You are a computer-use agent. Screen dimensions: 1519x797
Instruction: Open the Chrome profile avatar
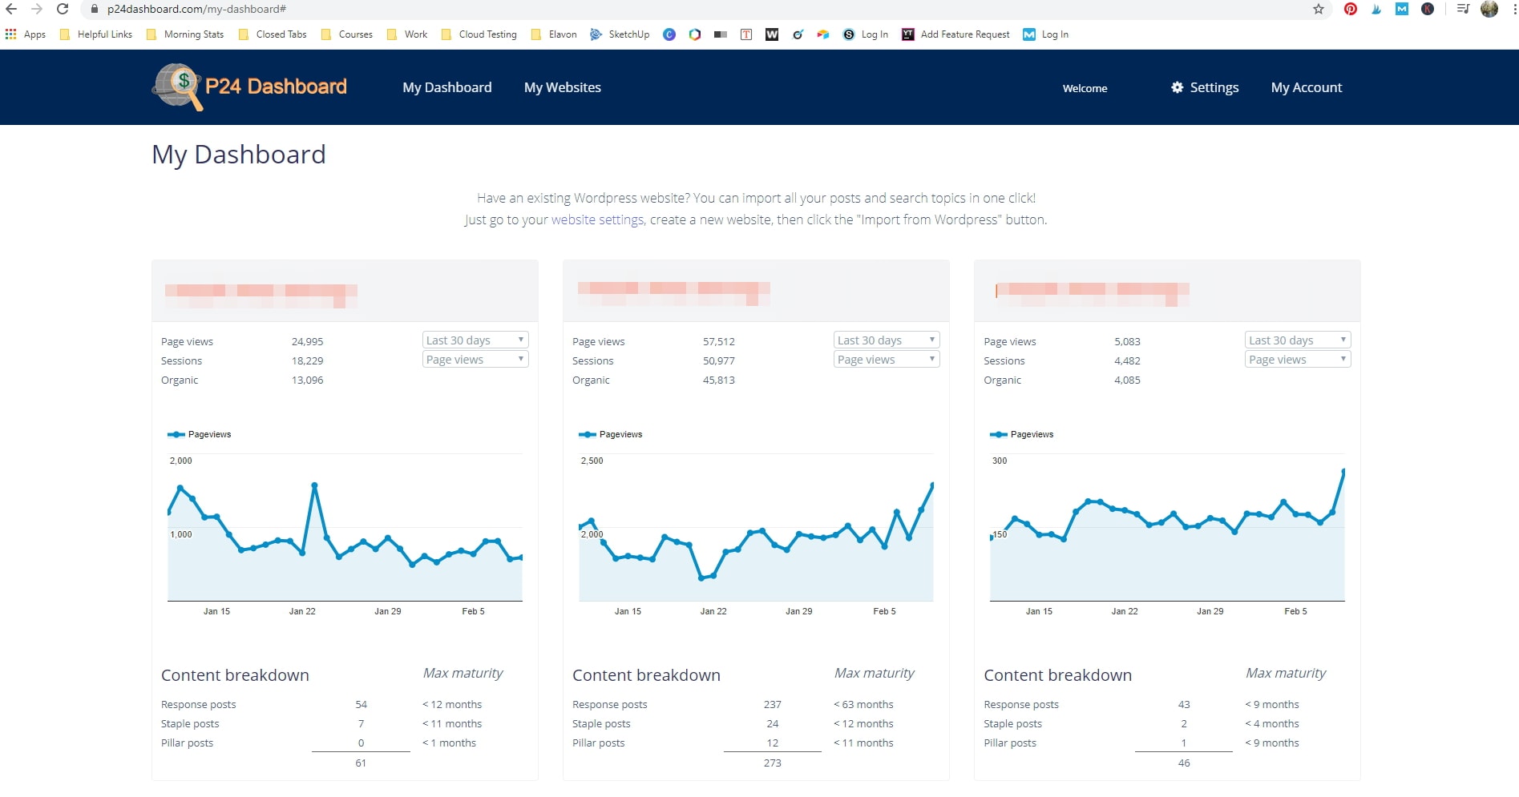(1489, 9)
